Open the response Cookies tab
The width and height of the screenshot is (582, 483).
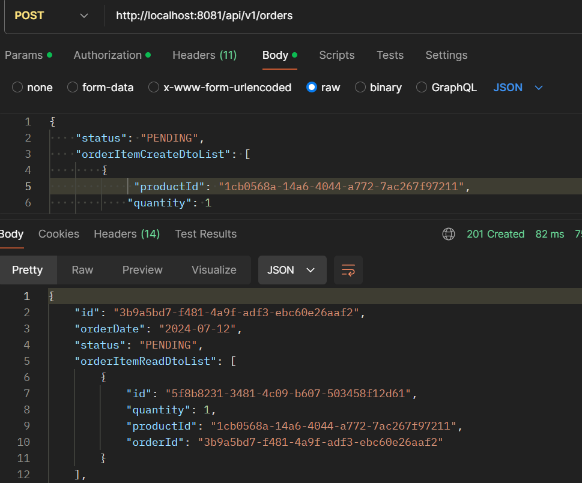click(59, 234)
